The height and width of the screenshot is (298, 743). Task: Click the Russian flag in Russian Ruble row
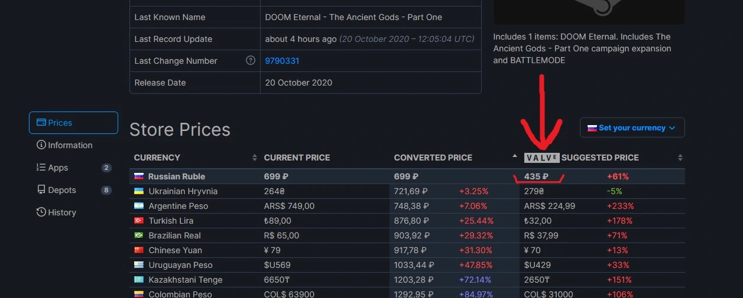[x=139, y=176]
